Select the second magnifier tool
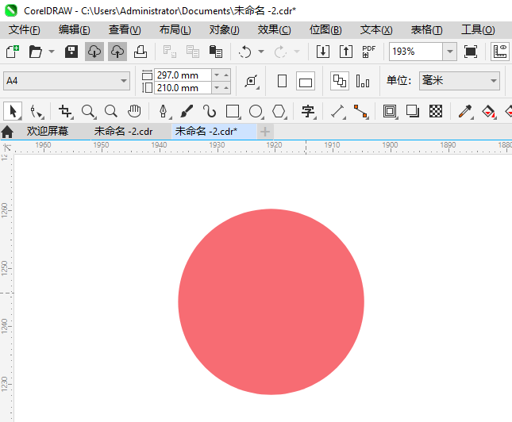The height and width of the screenshot is (422, 512). (111, 111)
